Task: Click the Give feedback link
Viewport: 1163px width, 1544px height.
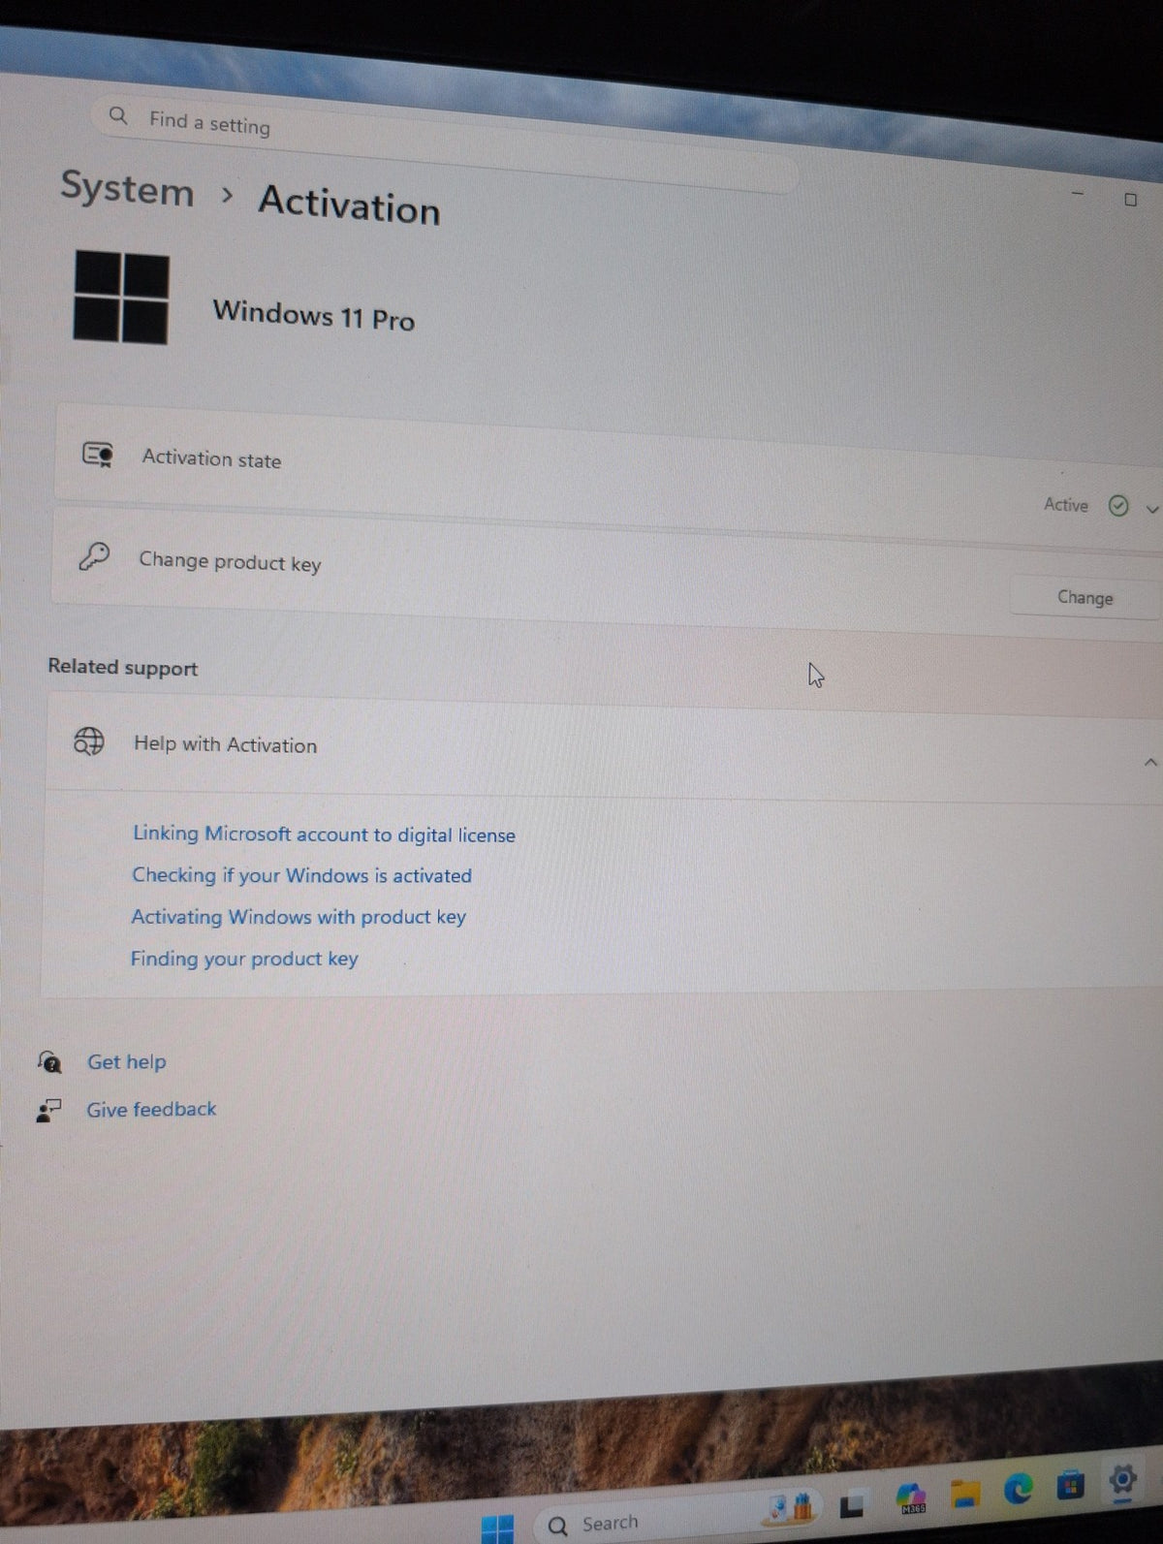Action: 151,1110
